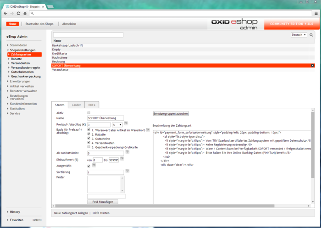
Task: Open Versandarten in the sidebar
Action: 21,63
